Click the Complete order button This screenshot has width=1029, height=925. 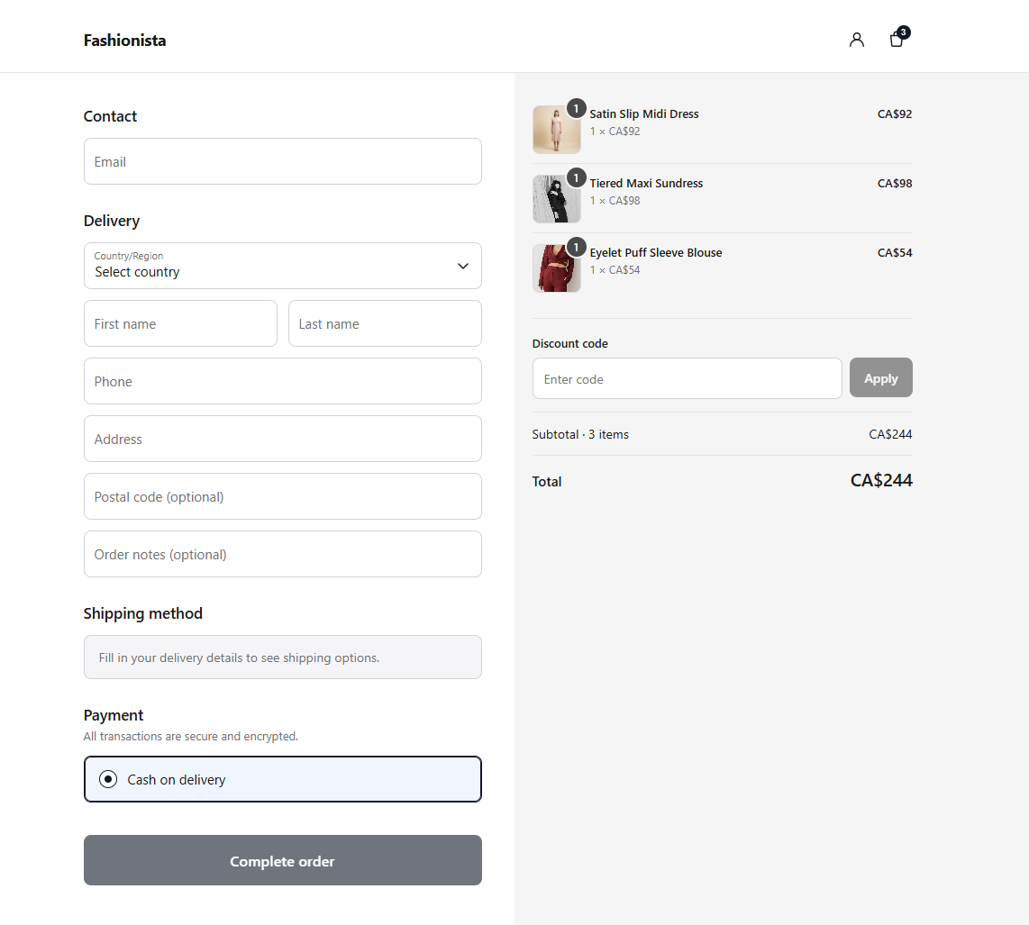283,860
